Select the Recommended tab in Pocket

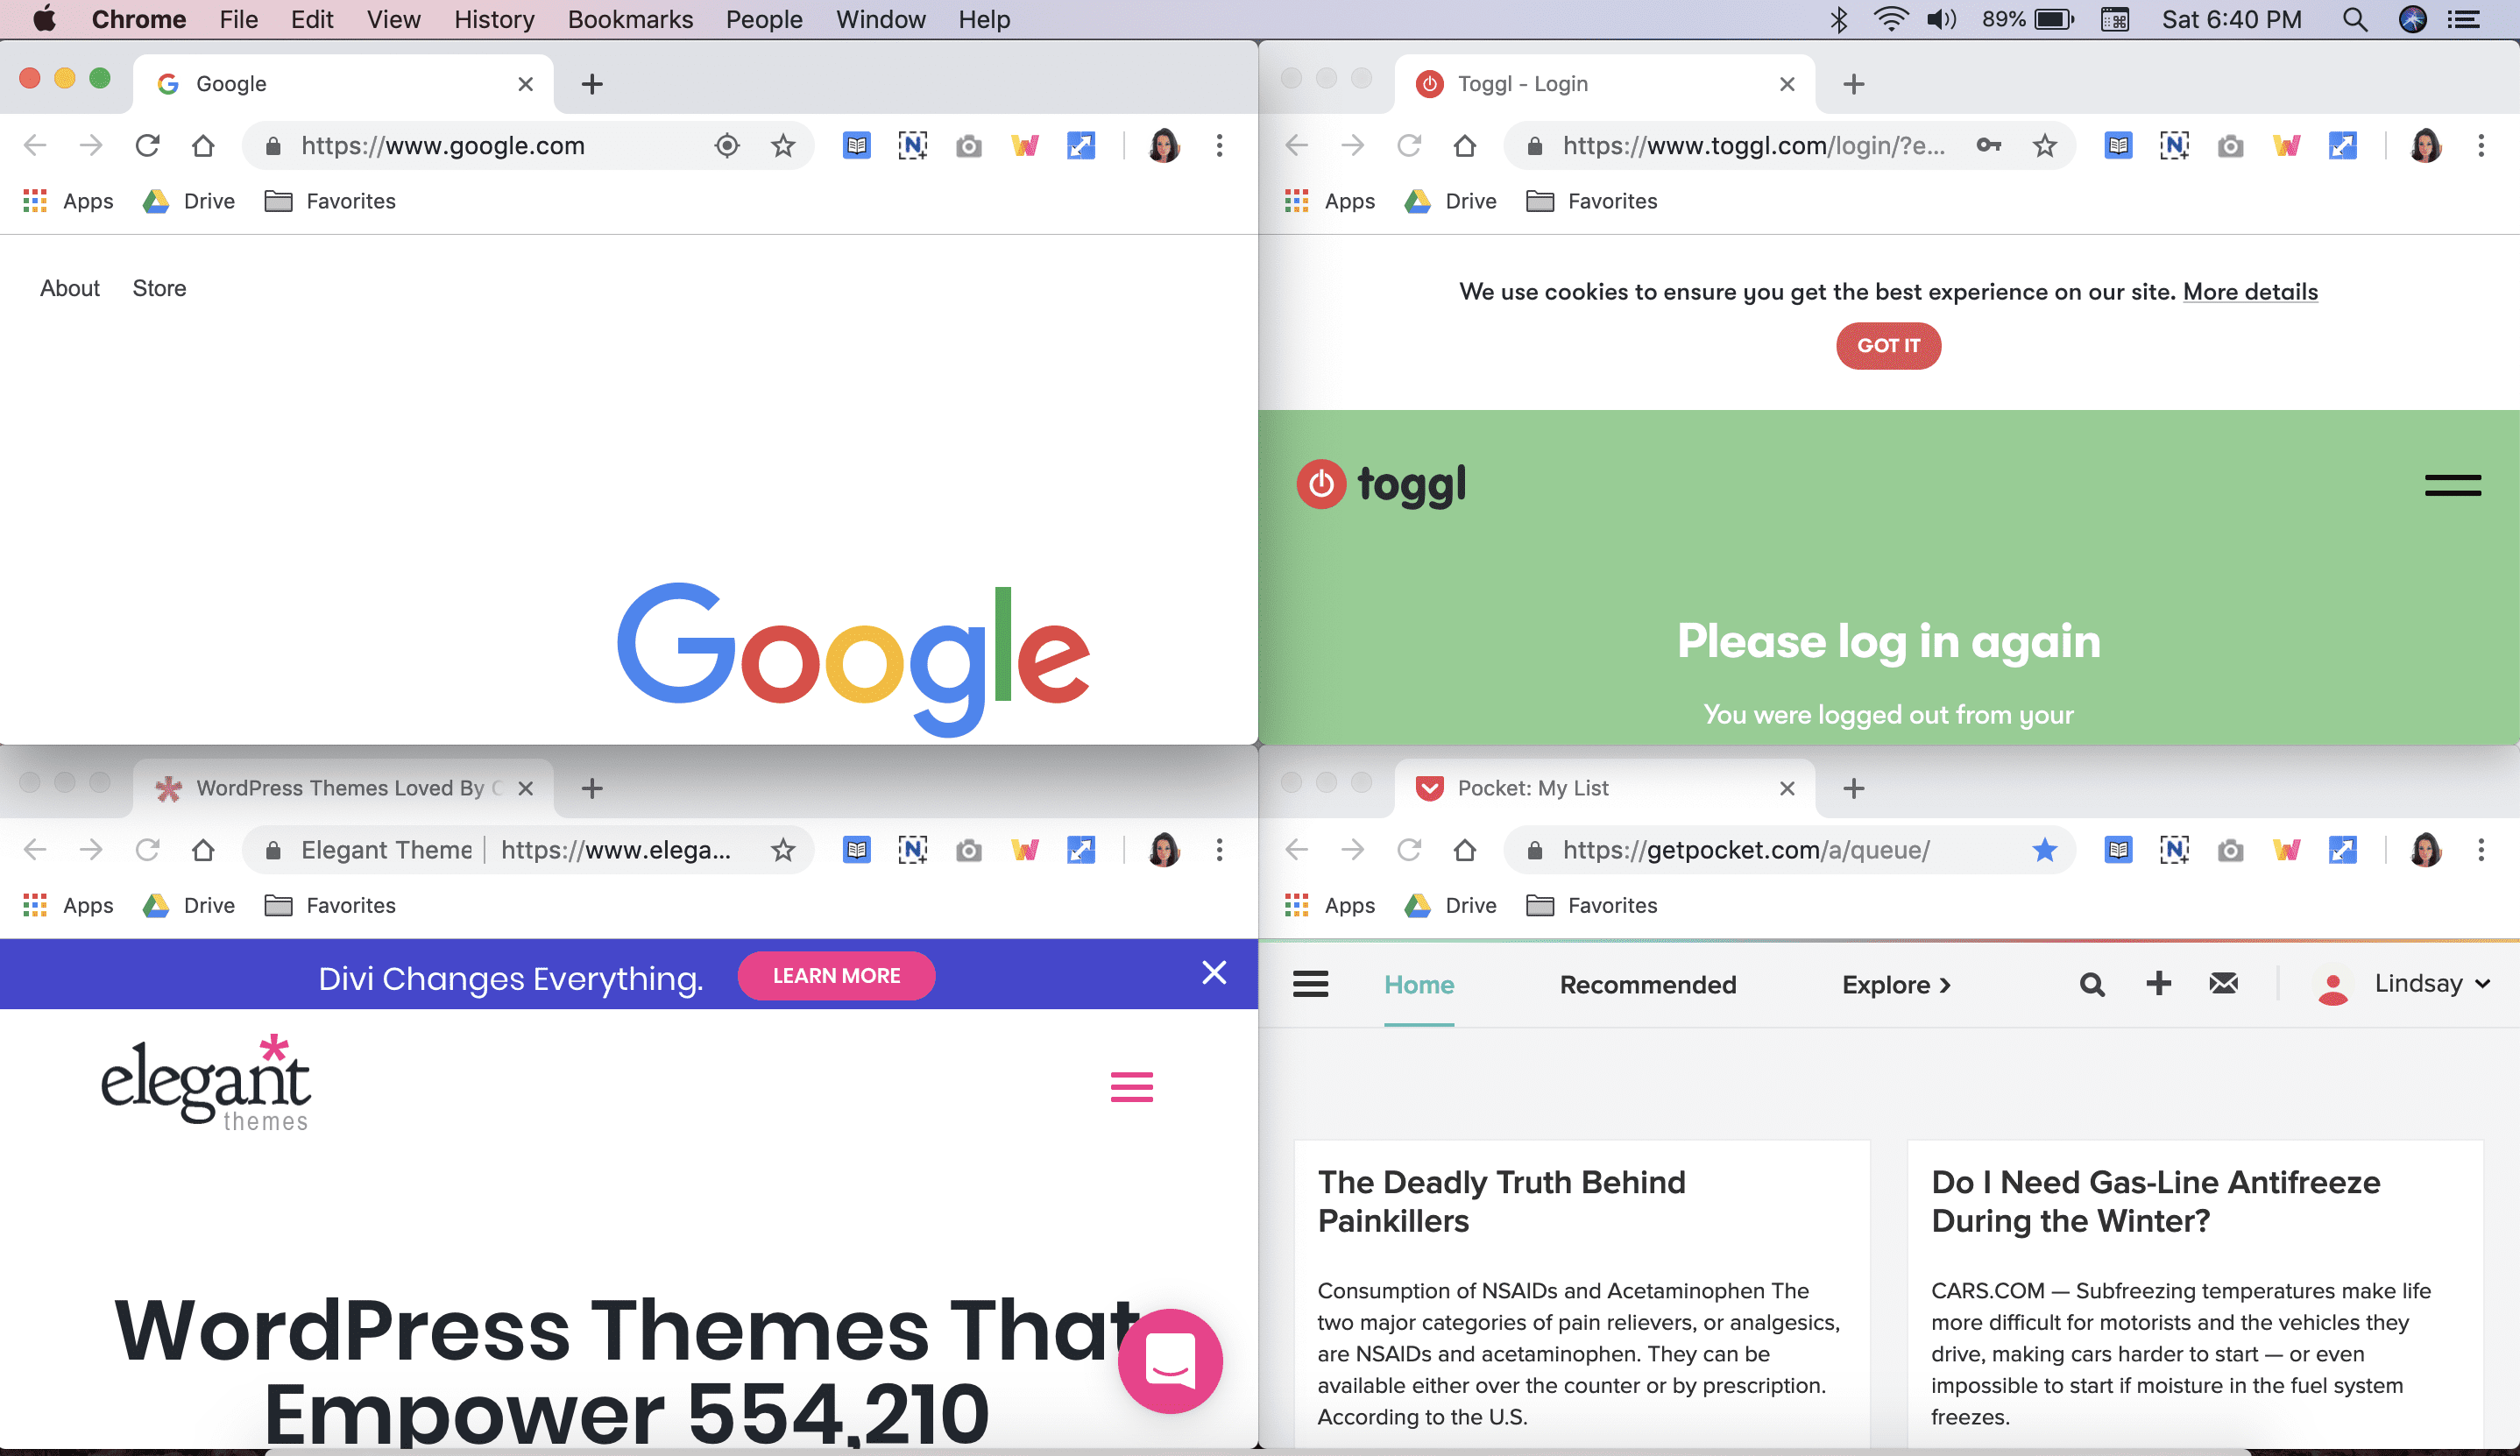[x=1648, y=983]
